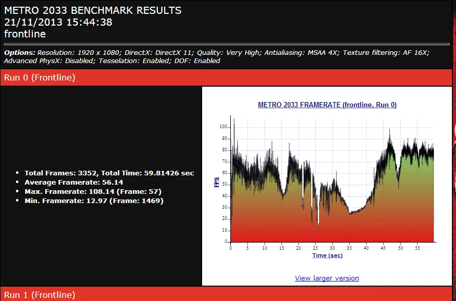
Task: Click the 21/11/2013 15:44:38 timestamp
Action: pyautogui.click(x=58, y=22)
